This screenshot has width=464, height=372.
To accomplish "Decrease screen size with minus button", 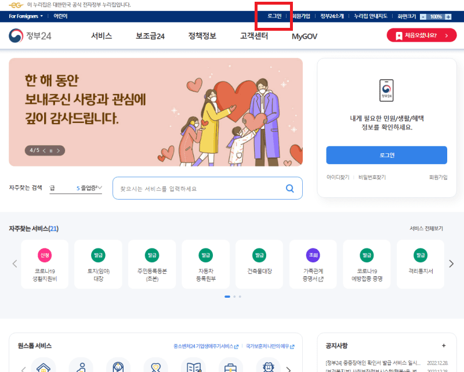I will [423, 17].
